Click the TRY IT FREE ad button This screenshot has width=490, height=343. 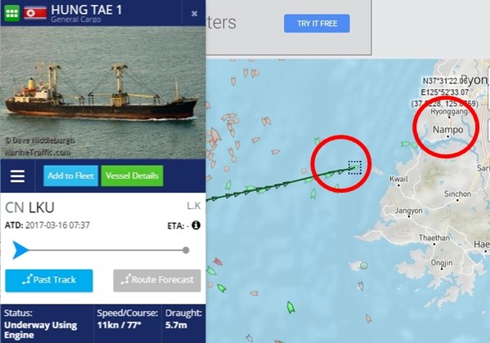point(317,24)
